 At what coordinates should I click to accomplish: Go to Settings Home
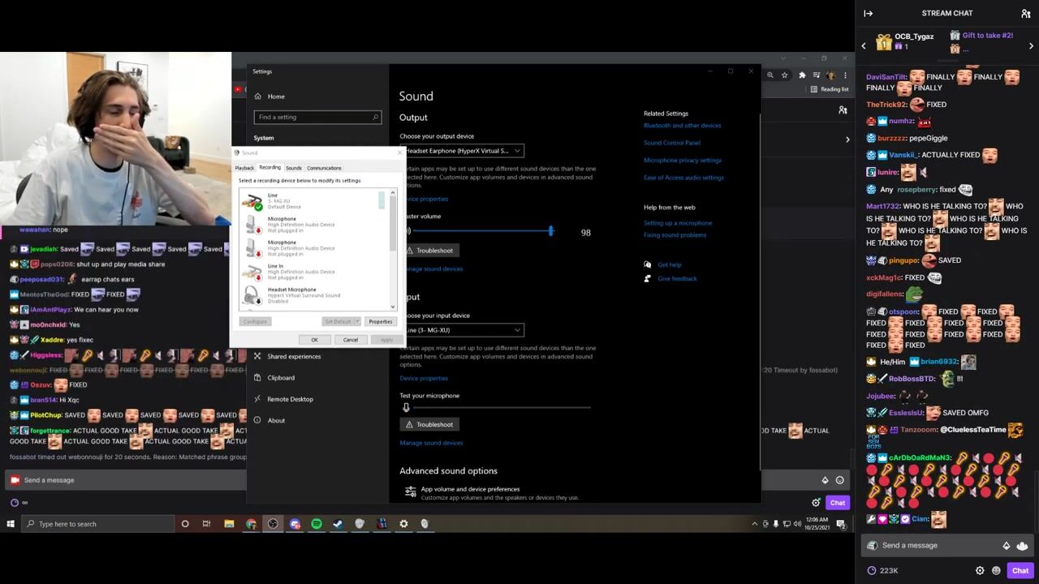tap(276, 97)
